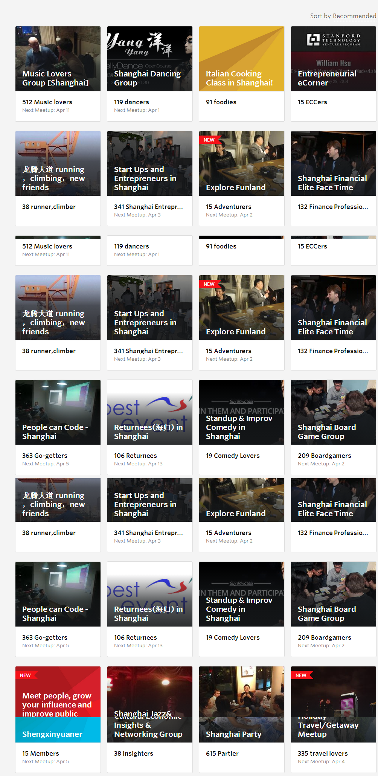Click NEW badge on Meet people card

pyautogui.click(x=26, y=675)
